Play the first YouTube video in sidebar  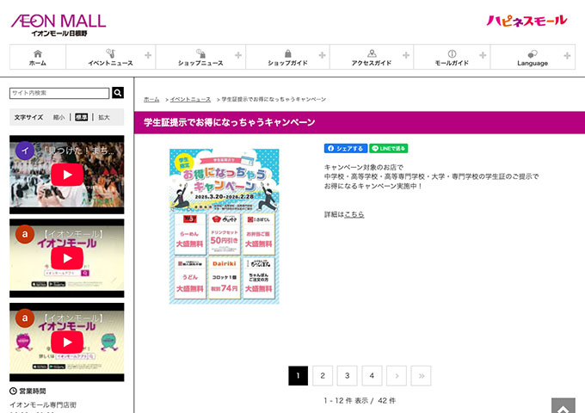(66, 174)
